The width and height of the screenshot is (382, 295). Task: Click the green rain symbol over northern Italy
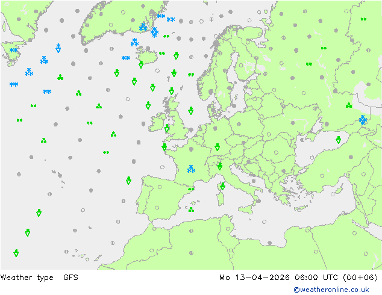click(220, 166)
